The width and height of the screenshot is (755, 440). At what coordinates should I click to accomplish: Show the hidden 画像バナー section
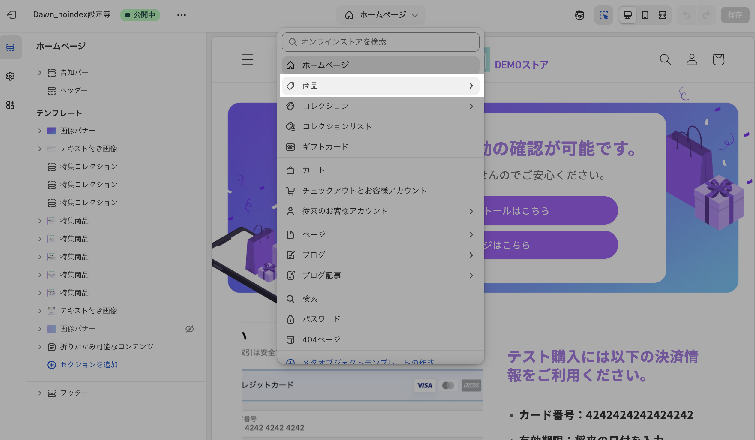tap(189, 329)
